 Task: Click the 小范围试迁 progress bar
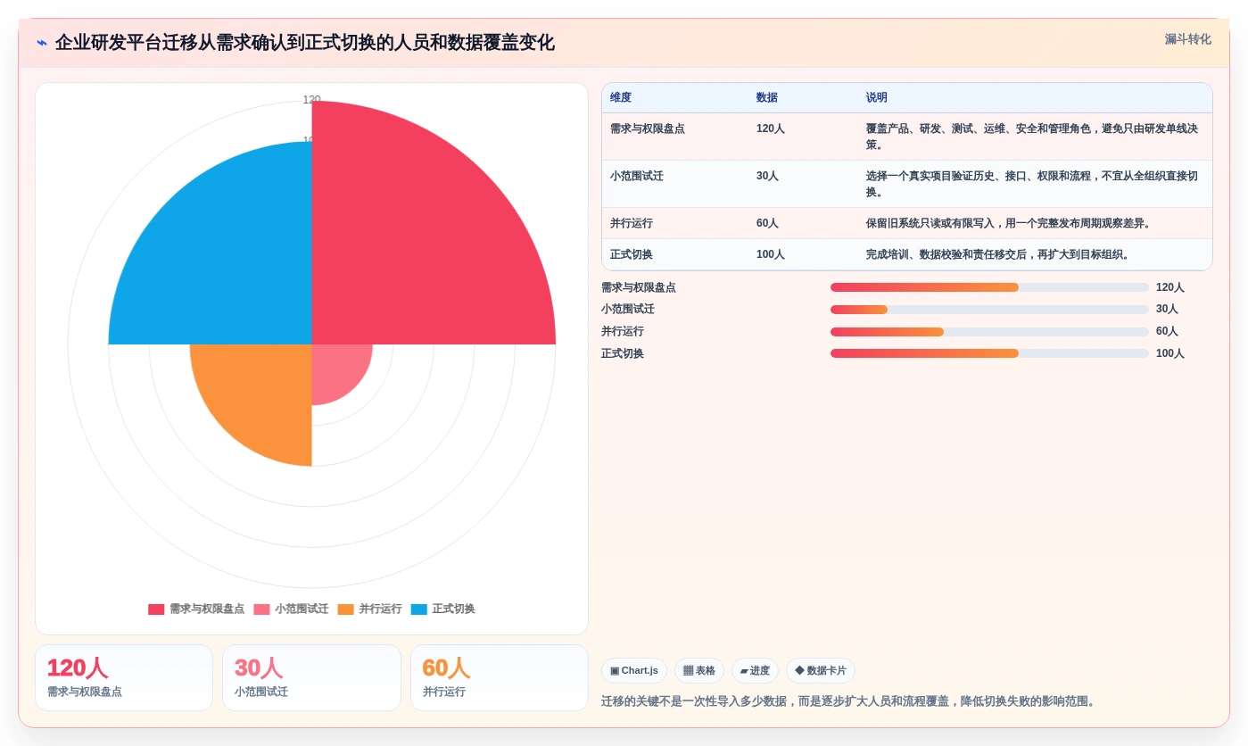click(989, 310)
